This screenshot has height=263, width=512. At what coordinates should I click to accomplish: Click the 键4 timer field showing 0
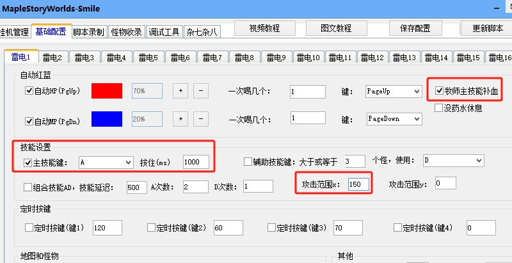pyautogui.click(x=481, y=228)
